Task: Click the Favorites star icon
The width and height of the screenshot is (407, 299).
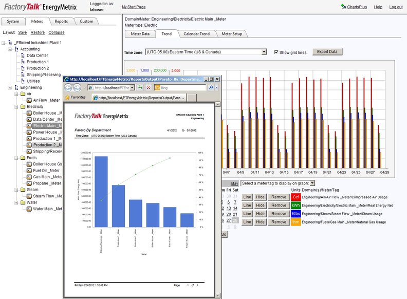Action: pyautogui.click(x=67, y=97)
